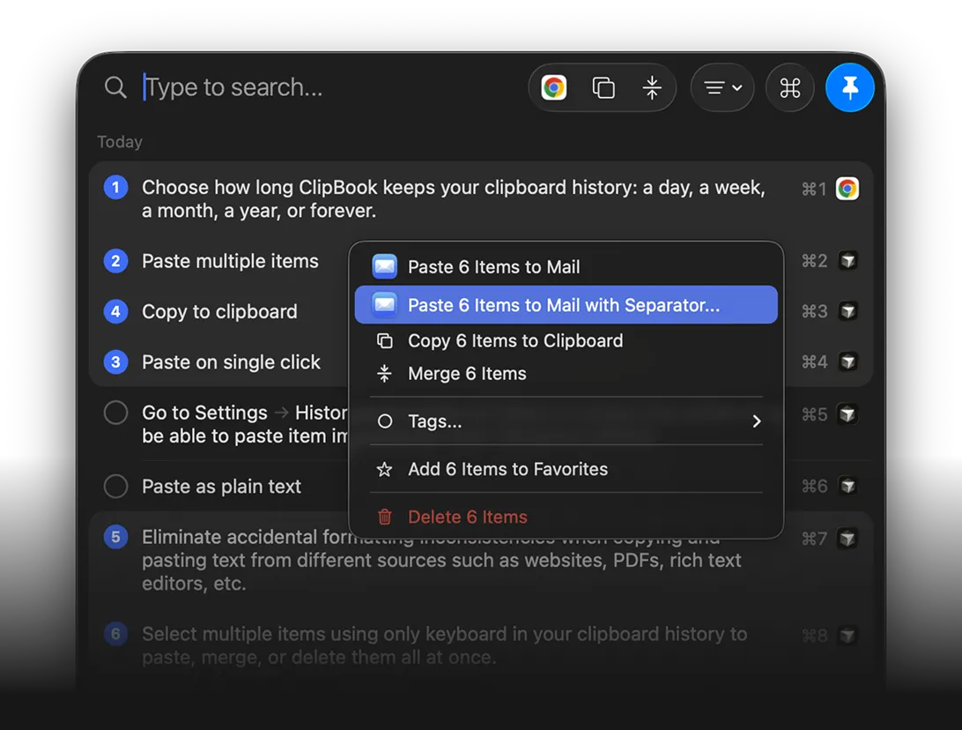Toggle the blue pin window button
This screenshot has width=962, height=730.
(x=850, y=88)
